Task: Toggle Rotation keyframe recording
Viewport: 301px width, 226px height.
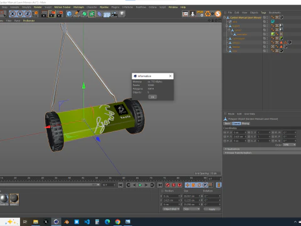Action: point(199,185)
